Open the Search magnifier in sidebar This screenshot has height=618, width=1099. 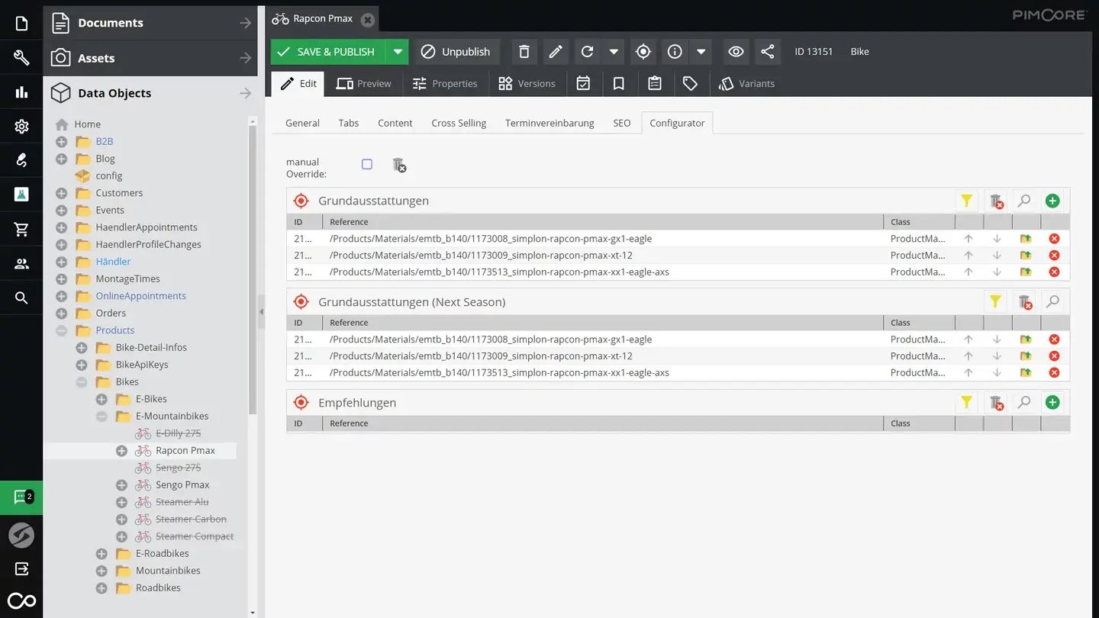point(21,298)
